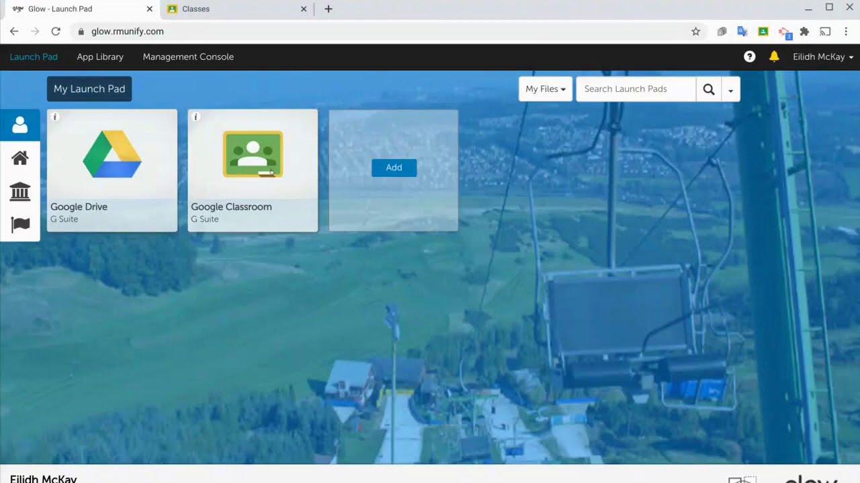Select the national flag icon in sidebar
The height and width of the screenshot is (483, 860).
coord(20,224)
